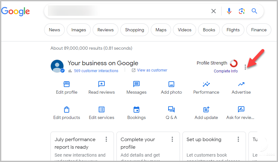Click the Edit profile storefront icon
Image resolution: width=278 pixels, height=162 pixels.
[67, 84]
